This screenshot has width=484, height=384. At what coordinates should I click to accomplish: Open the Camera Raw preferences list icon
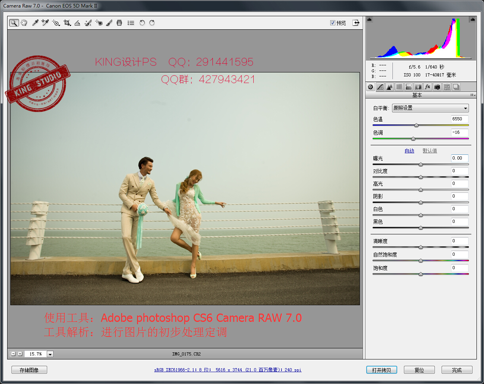click(131, 23)
